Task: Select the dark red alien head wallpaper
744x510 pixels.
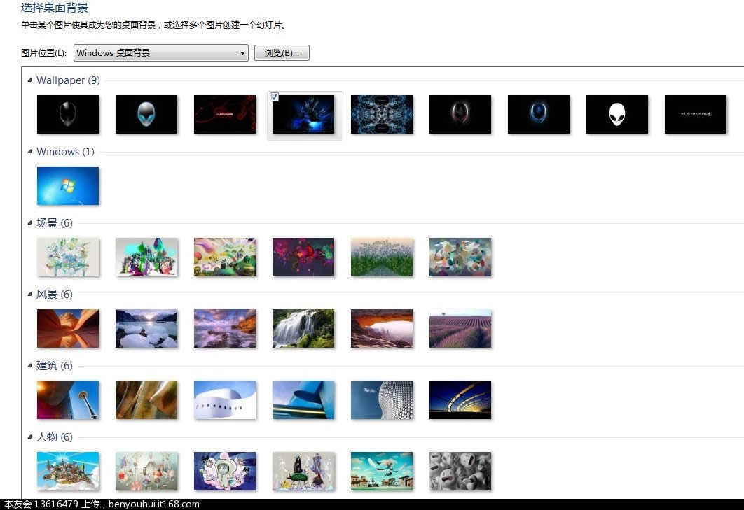Action: click(460, 114)
